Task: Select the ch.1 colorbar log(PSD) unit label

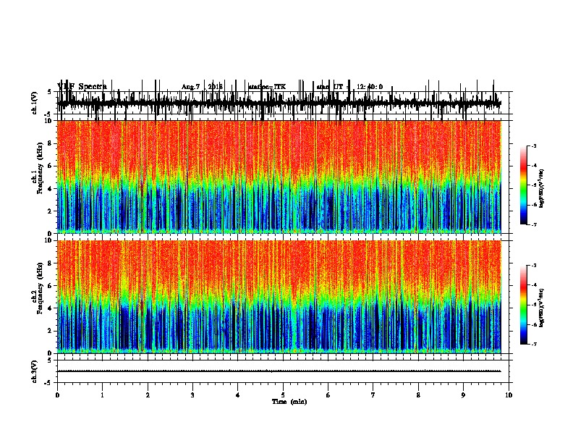Action: [x=541, y=189]
